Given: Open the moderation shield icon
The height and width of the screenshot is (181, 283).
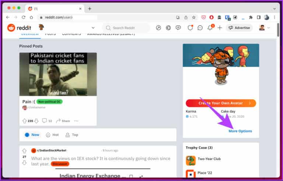Looking at the screenshot, I should pos(190,28).
